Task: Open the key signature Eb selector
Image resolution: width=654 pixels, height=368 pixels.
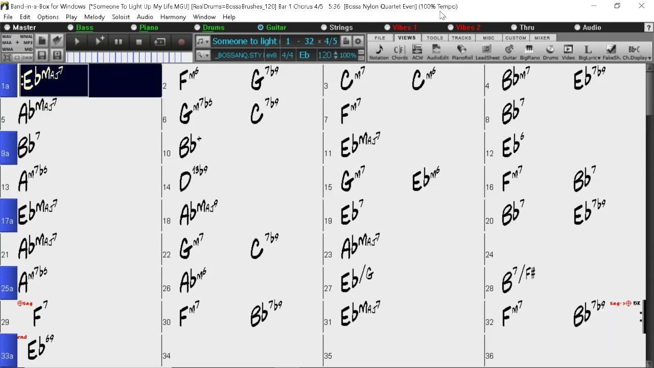Action: (304, 55)
